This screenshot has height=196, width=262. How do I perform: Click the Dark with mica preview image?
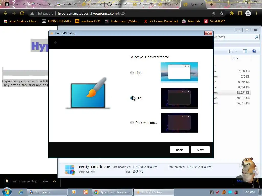point(179,123)
